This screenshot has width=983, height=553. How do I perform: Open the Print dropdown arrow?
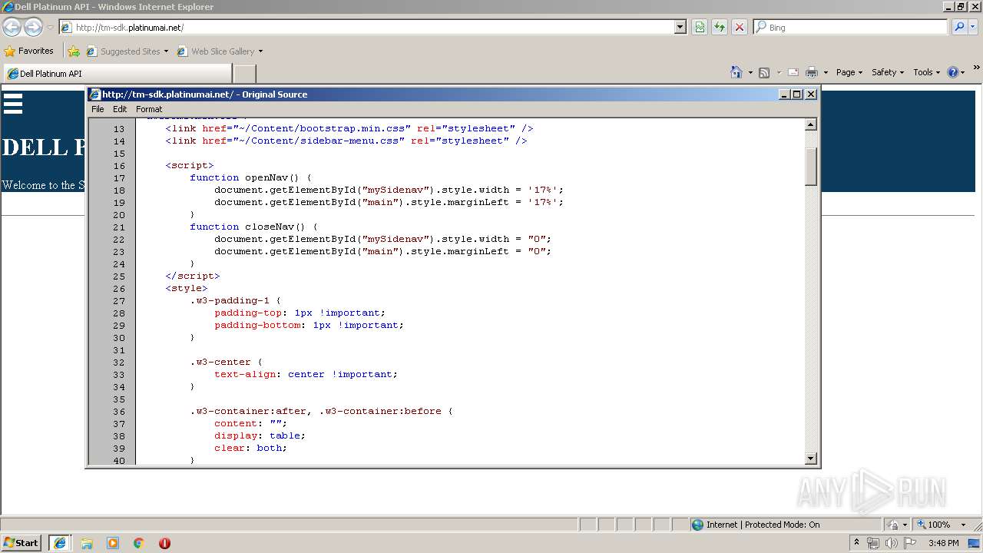click(x=826, y=72)
